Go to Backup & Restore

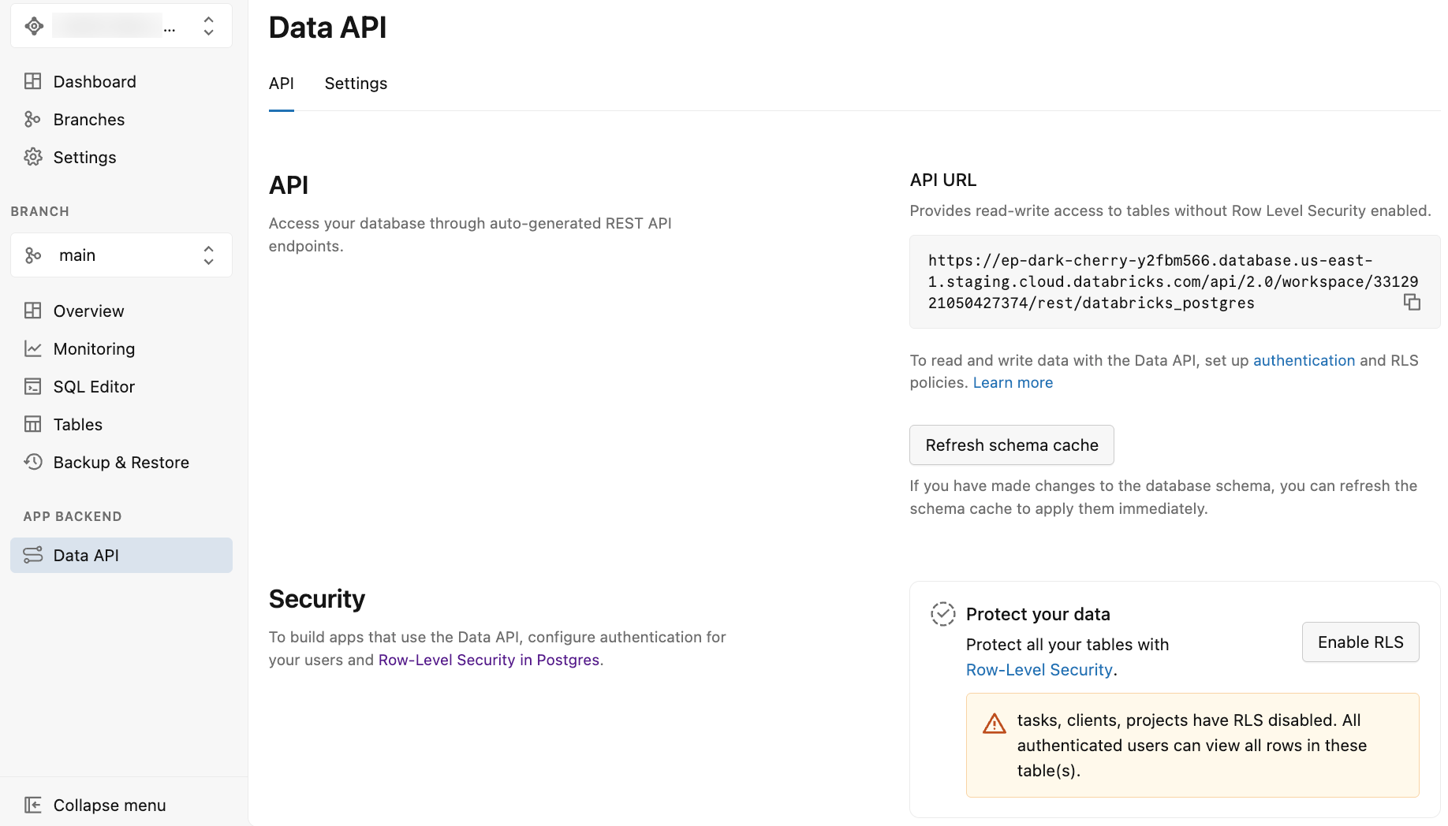point(121,462)
